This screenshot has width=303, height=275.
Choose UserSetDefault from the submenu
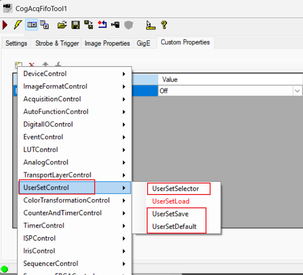click(x=176, y=227)
